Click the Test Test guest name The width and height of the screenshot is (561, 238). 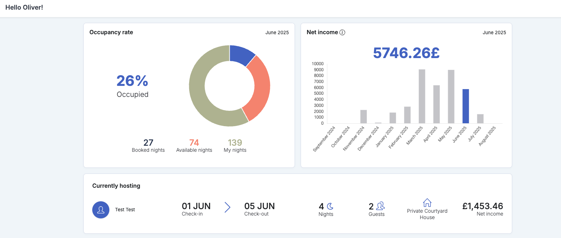[x=125, y=210]
